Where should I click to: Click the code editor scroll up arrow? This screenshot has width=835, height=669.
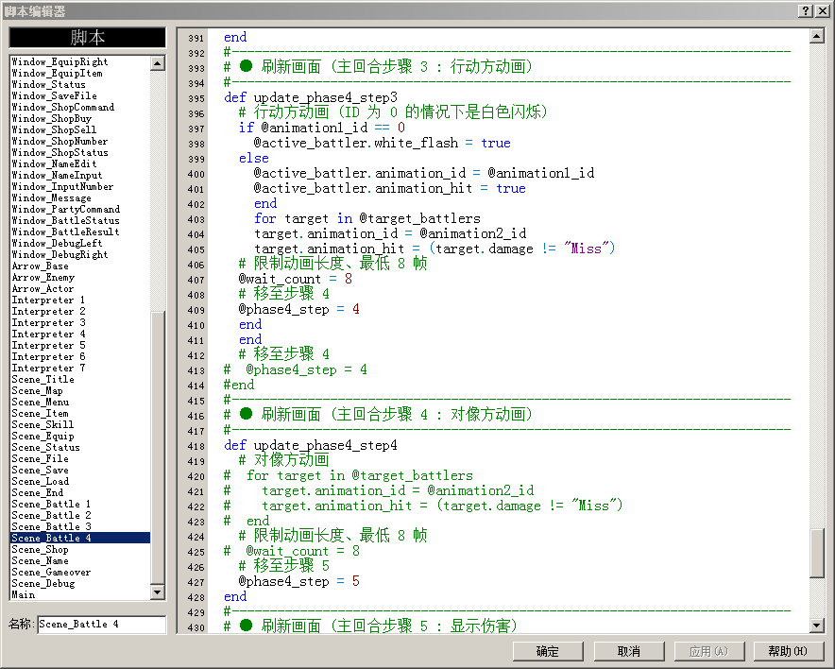(x=816, y=36)
